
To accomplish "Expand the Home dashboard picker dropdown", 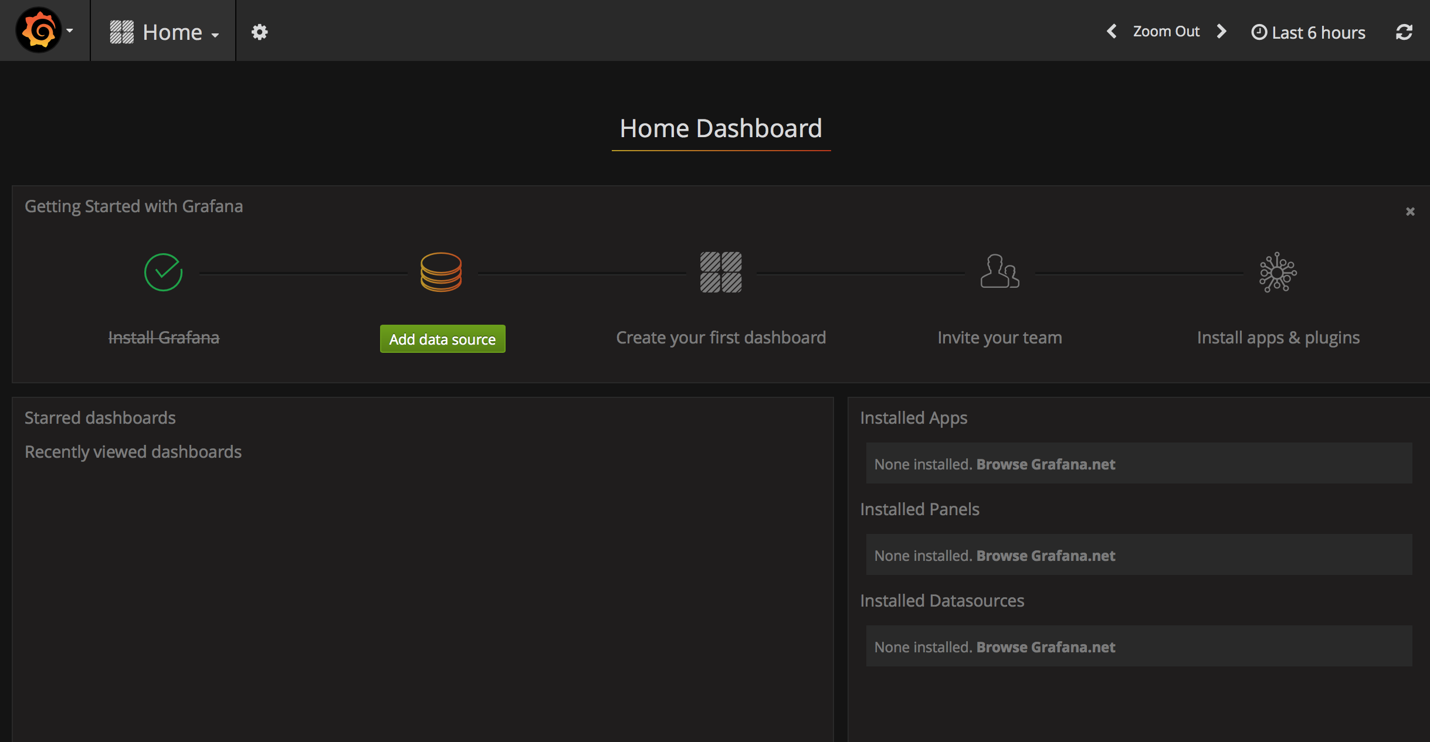I will (164, 32).
